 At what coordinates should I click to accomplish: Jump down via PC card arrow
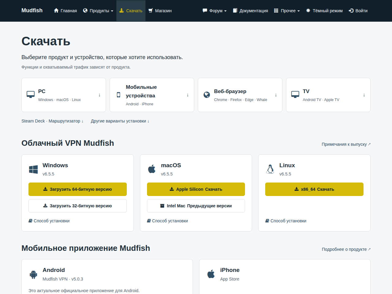click(x=100, y=95)
